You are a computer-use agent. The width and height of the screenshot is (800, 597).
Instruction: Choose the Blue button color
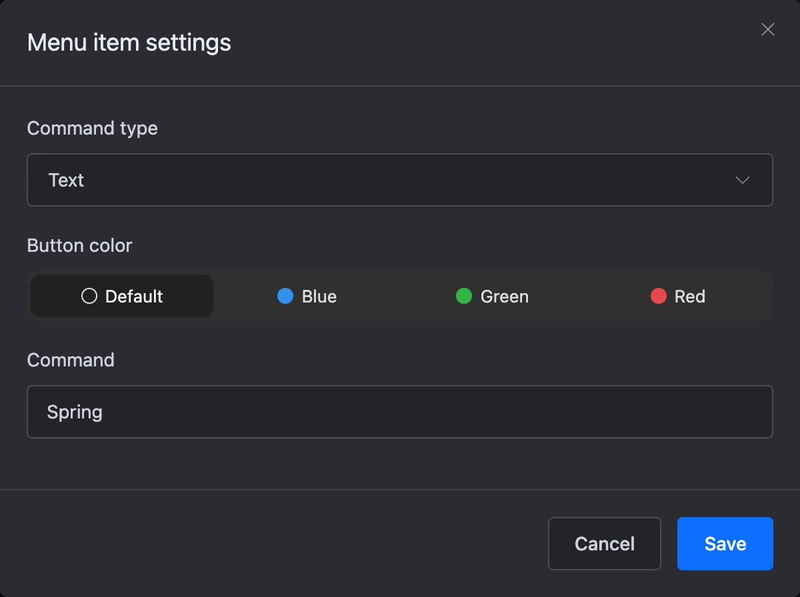[307, 296]
